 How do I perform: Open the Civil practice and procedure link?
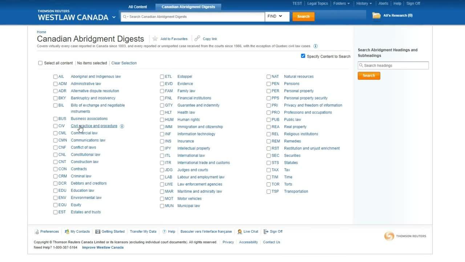point(94,126)
